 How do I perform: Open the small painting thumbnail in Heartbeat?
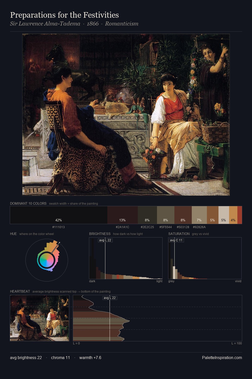pos(40,318)
